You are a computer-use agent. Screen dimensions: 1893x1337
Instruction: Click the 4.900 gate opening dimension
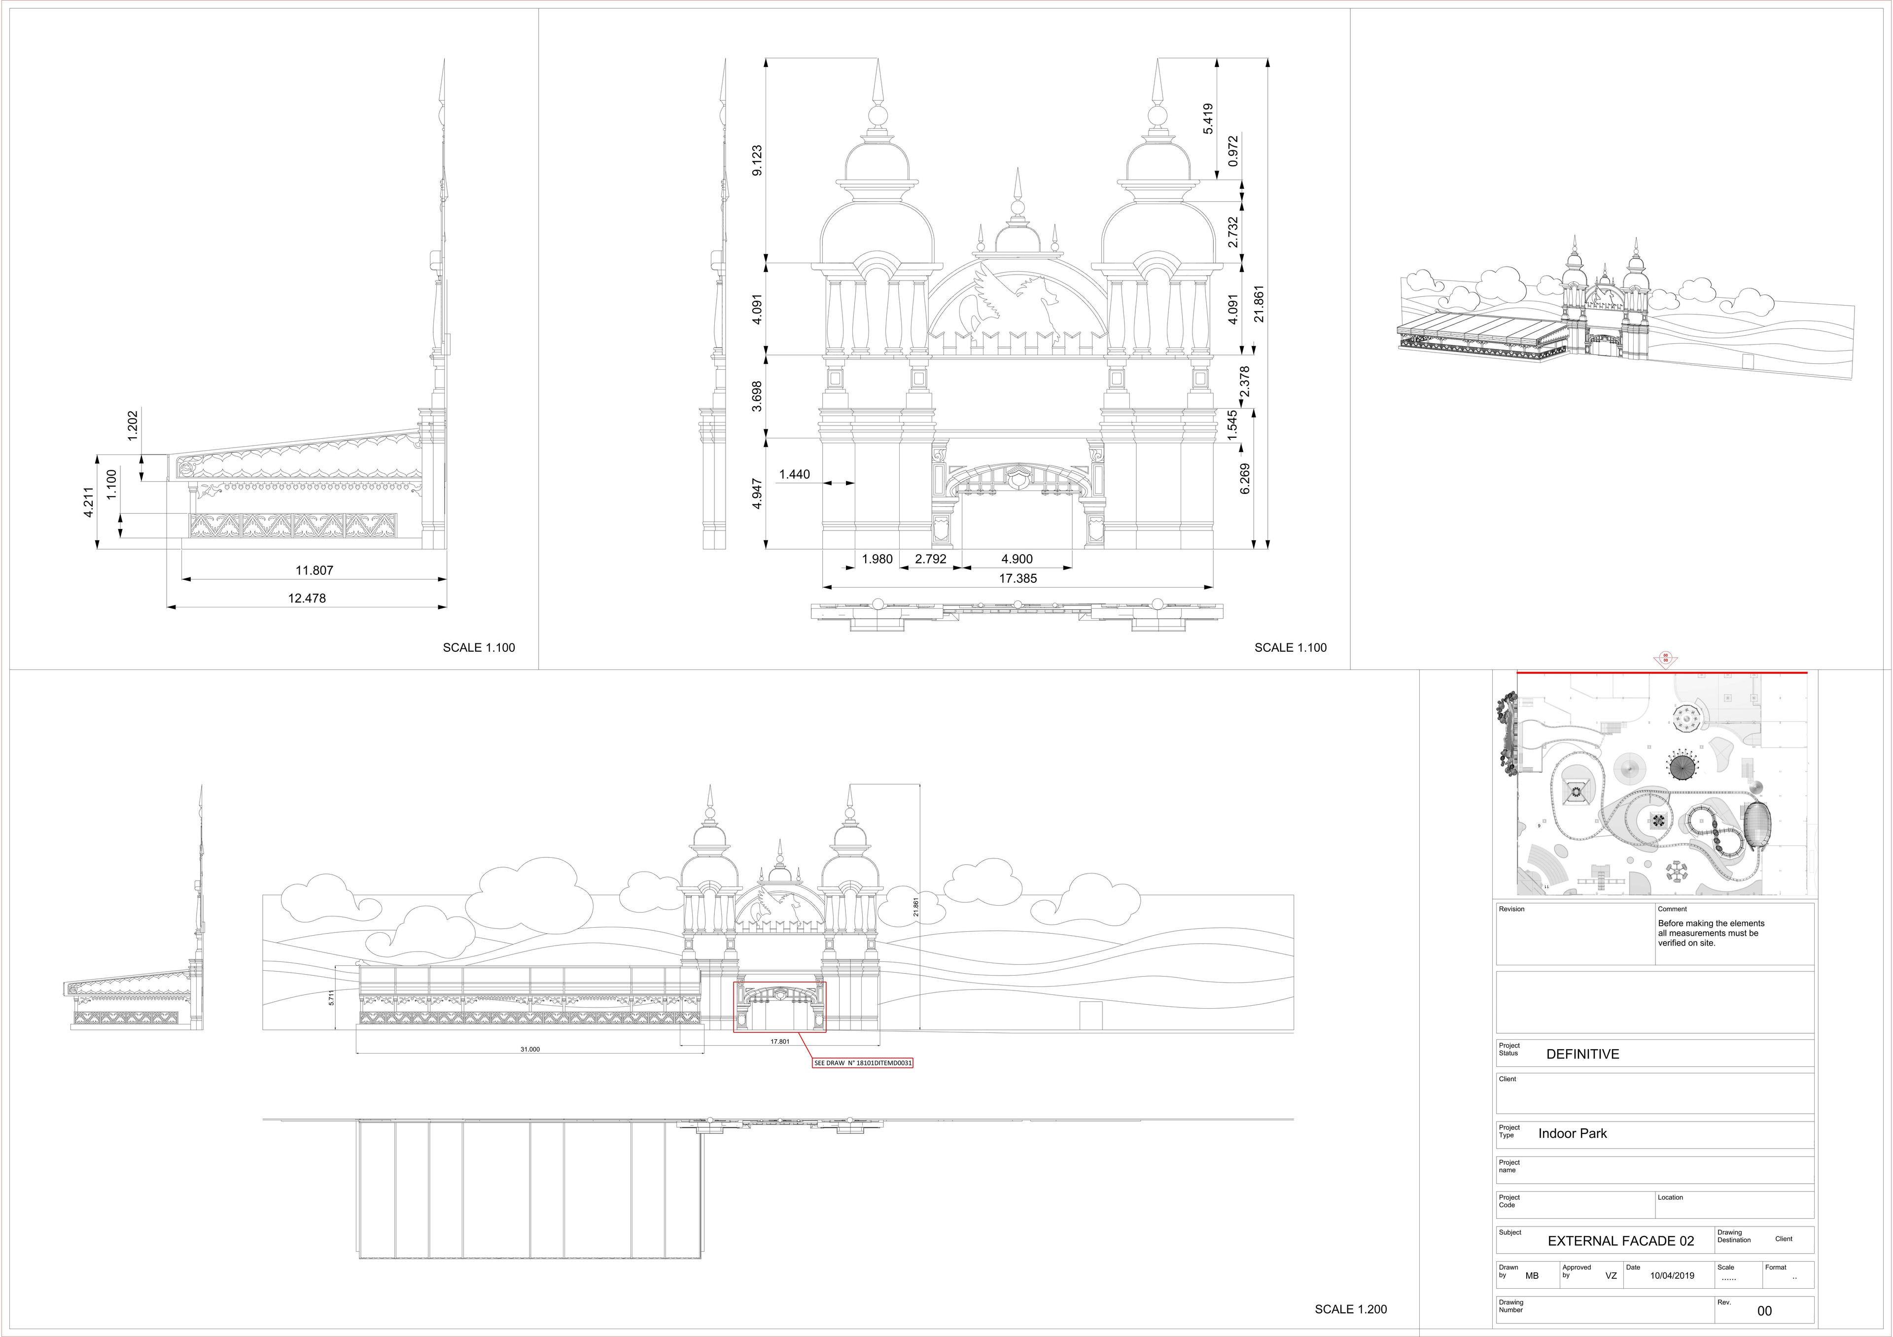[1017, 559]
